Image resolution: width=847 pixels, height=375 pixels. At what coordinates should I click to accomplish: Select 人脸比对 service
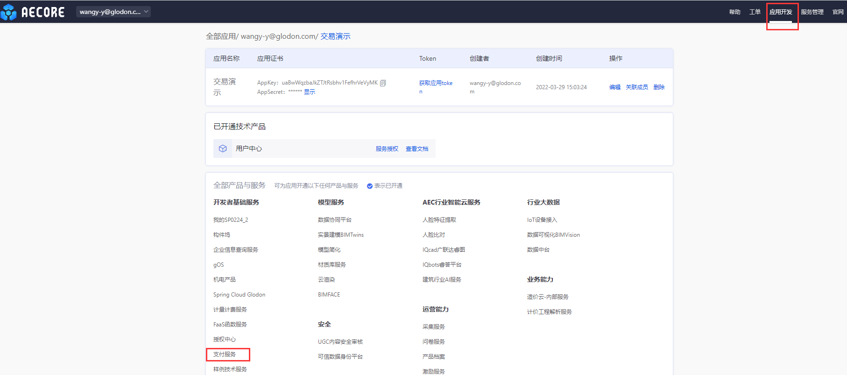coord(433,235)
